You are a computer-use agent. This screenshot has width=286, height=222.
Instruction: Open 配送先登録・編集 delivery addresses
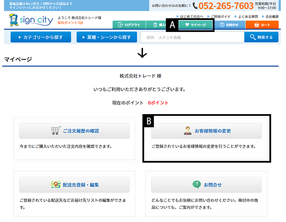[74, 185]
